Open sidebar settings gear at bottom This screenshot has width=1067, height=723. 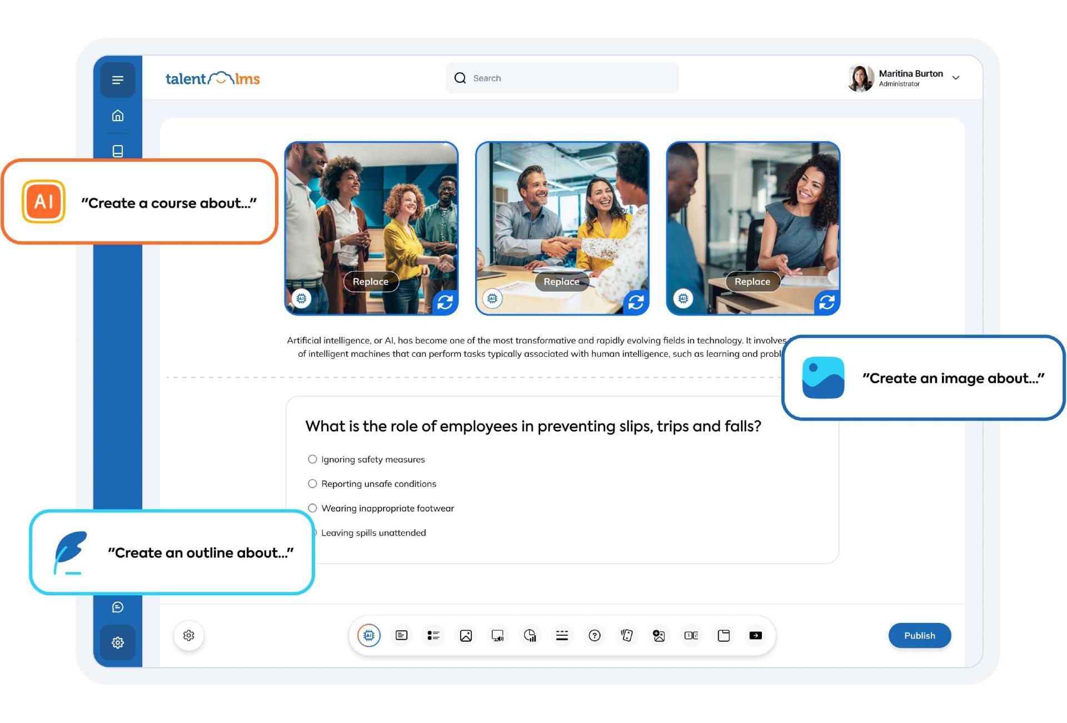point(118,642)
